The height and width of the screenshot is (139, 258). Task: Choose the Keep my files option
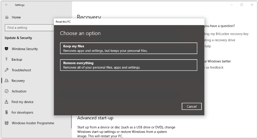point(129,48)
